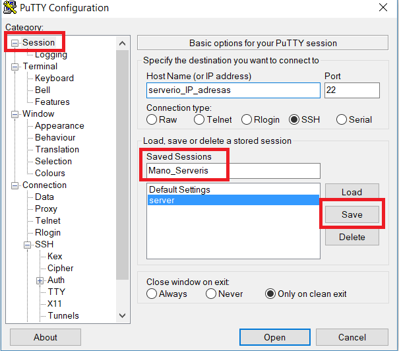Save the session with Save button

coord(352,214)
